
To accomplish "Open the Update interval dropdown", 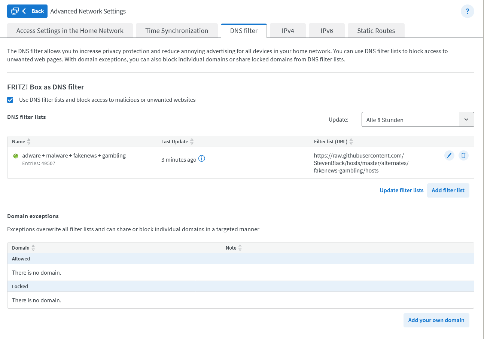I will pos(418,119).
